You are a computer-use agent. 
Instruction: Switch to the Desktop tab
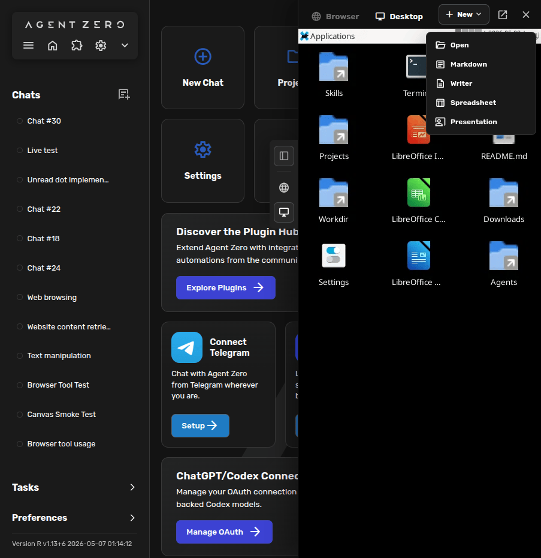(x=399, y=16)
